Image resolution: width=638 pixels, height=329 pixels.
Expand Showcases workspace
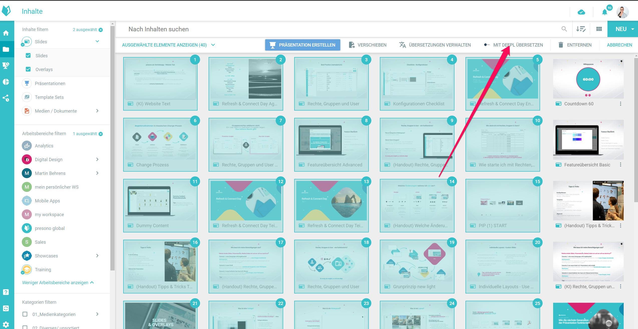pyautogui.click(x=97, y=256)
